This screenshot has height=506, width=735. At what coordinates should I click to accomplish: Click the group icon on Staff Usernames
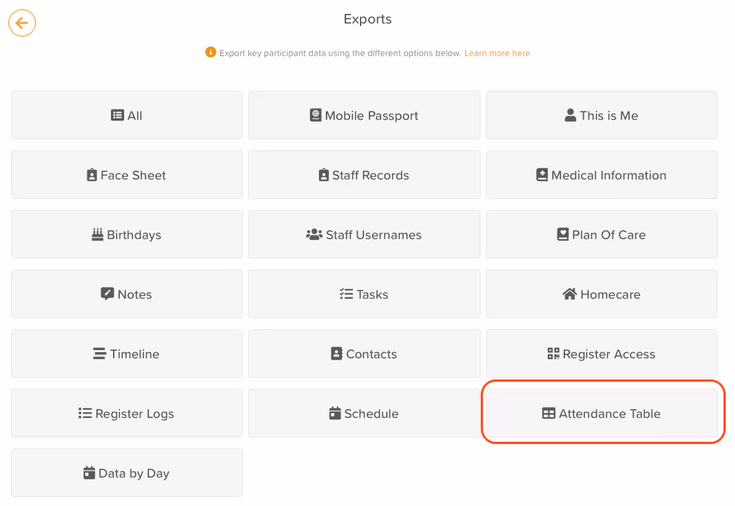(x=314, y=234)
